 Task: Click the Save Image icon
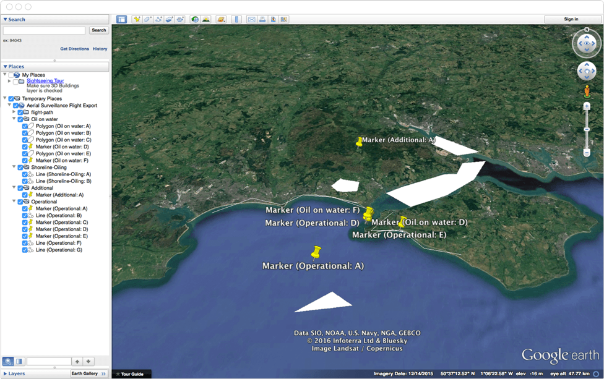coord(273,19)
